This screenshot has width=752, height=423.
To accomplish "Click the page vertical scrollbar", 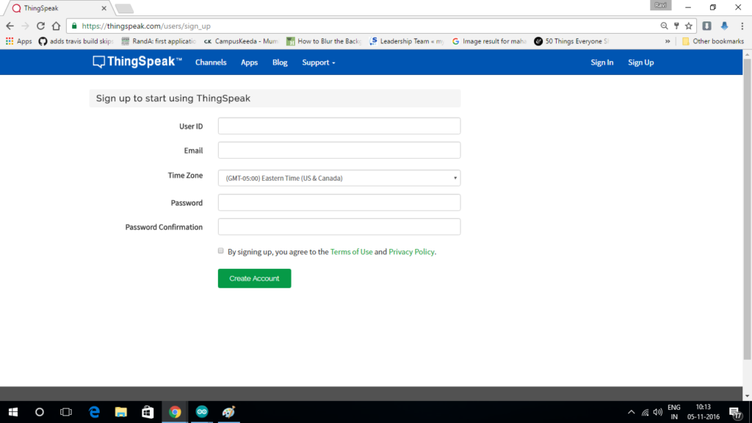I will (747, 209).
